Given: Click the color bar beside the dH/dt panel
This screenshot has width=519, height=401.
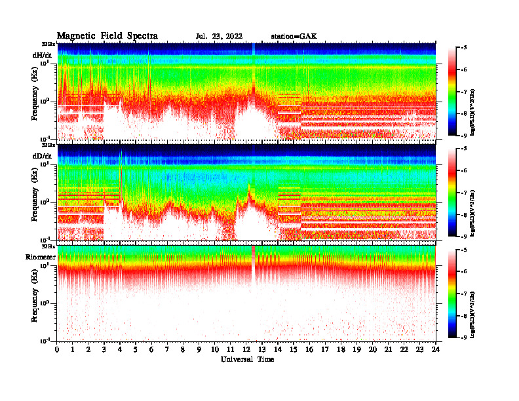Looking at the screenshot, I should point(452,92).
